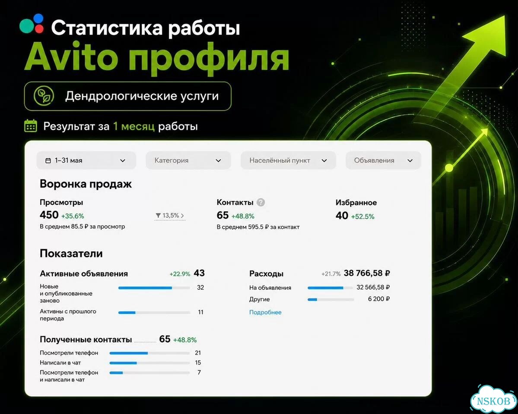The width and height of the screenshot is (518, 414).
Task: Click the Дендрологические услуги badge
Action: pyautogui.click(x=127, y=96)
